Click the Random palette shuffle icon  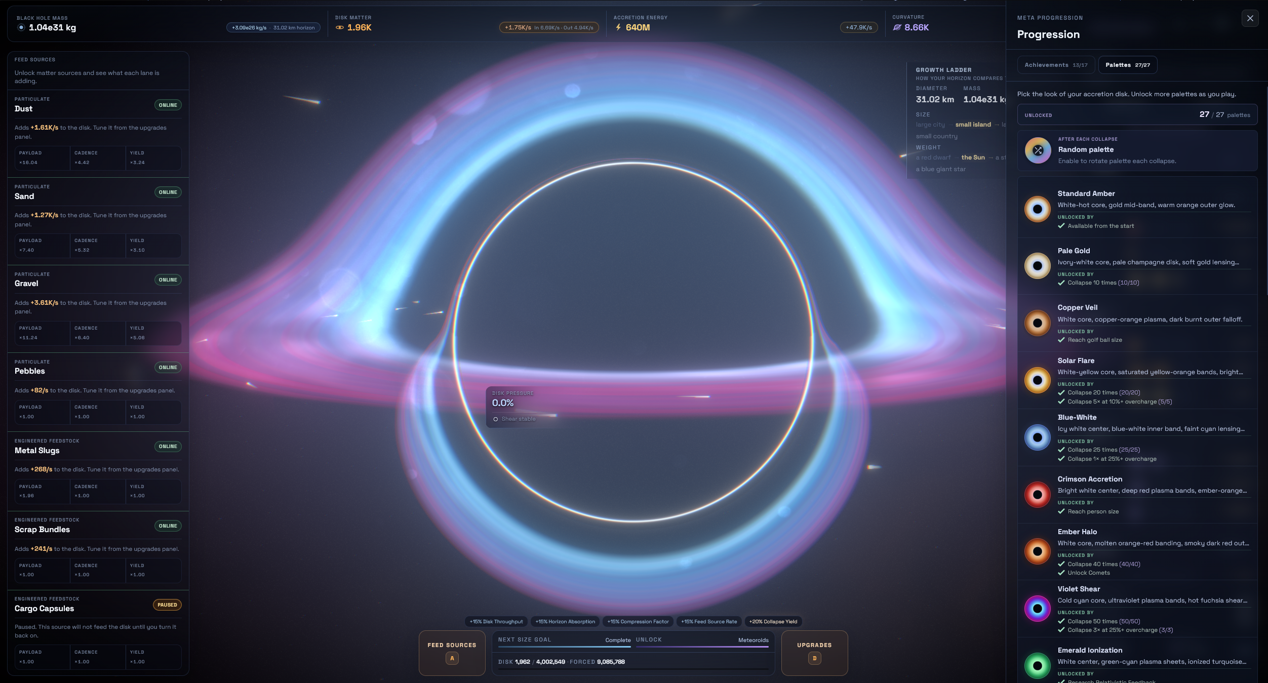click(x=1038, y=150)
